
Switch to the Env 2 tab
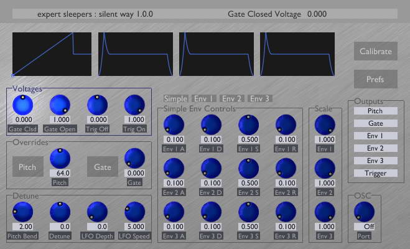pyautogui.click(x=232, y=98)
